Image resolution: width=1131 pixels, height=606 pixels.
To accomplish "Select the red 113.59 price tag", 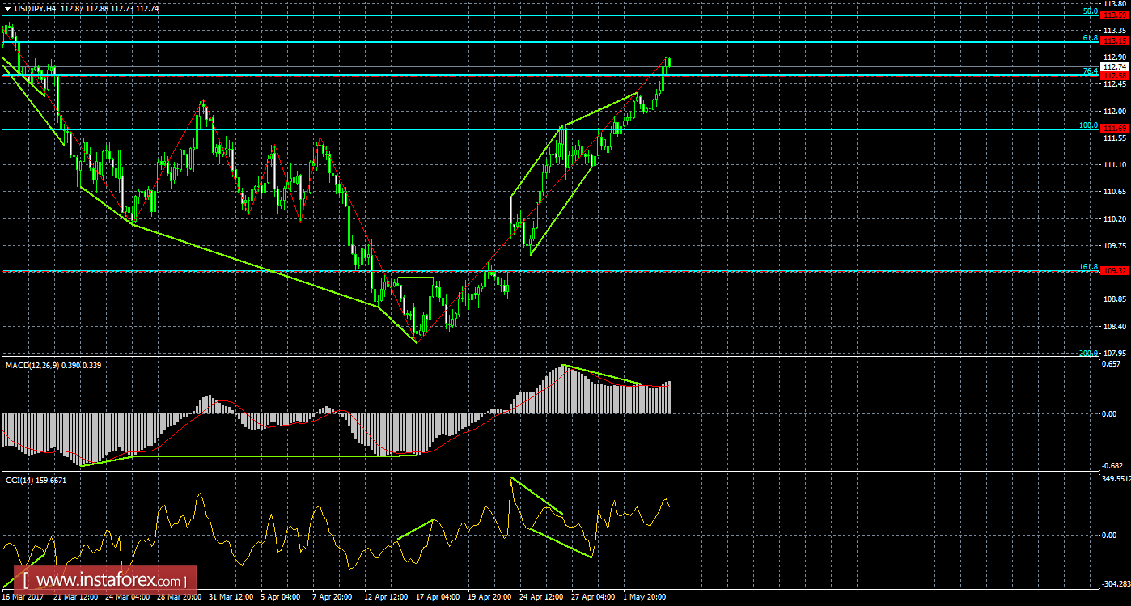I will coord(1116,15).
